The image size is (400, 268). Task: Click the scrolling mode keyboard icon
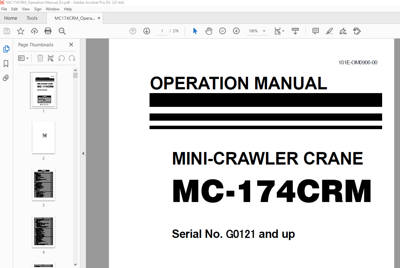295,31
